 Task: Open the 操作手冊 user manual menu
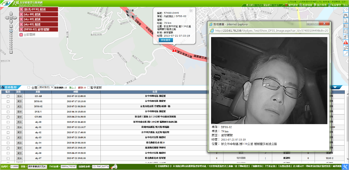pos(320,5)
